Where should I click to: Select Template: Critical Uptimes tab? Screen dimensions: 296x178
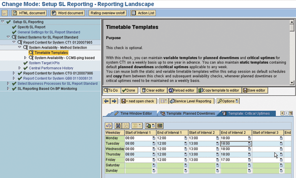pyautogui.click(x=246, y=113)
